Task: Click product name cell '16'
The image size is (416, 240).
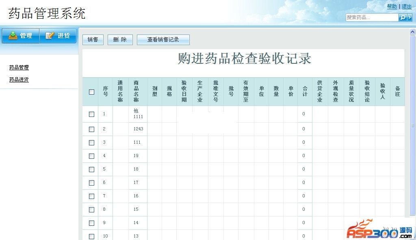Action: (138, 196)
